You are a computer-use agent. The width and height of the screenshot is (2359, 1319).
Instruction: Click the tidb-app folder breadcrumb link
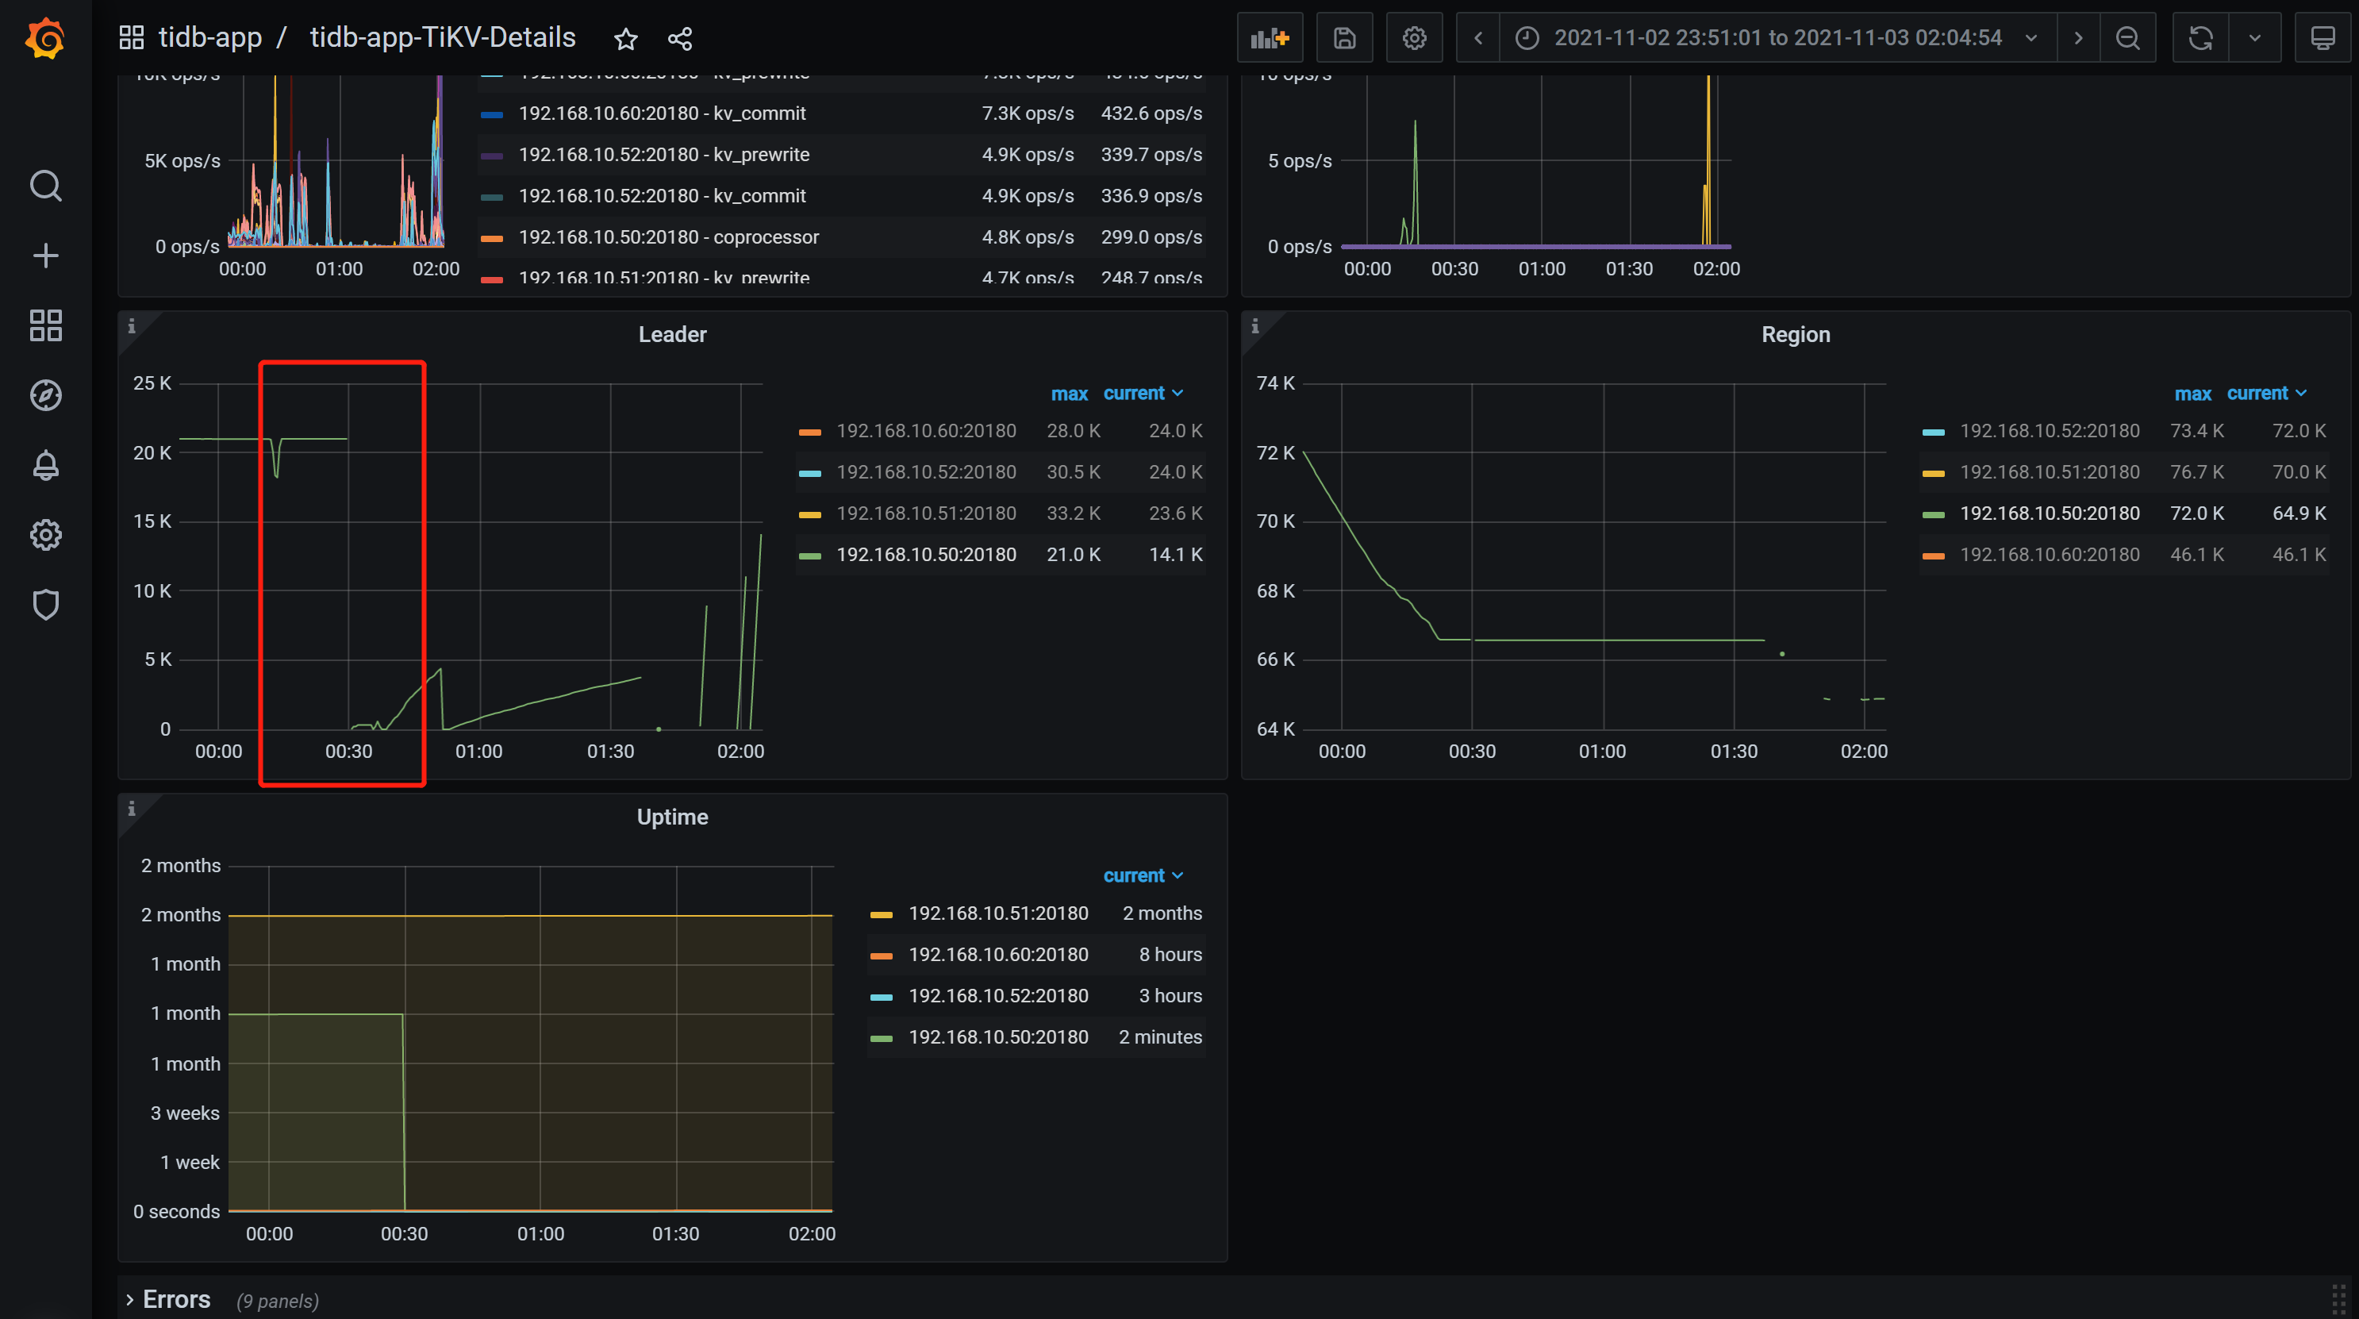(x=209, y=38)
